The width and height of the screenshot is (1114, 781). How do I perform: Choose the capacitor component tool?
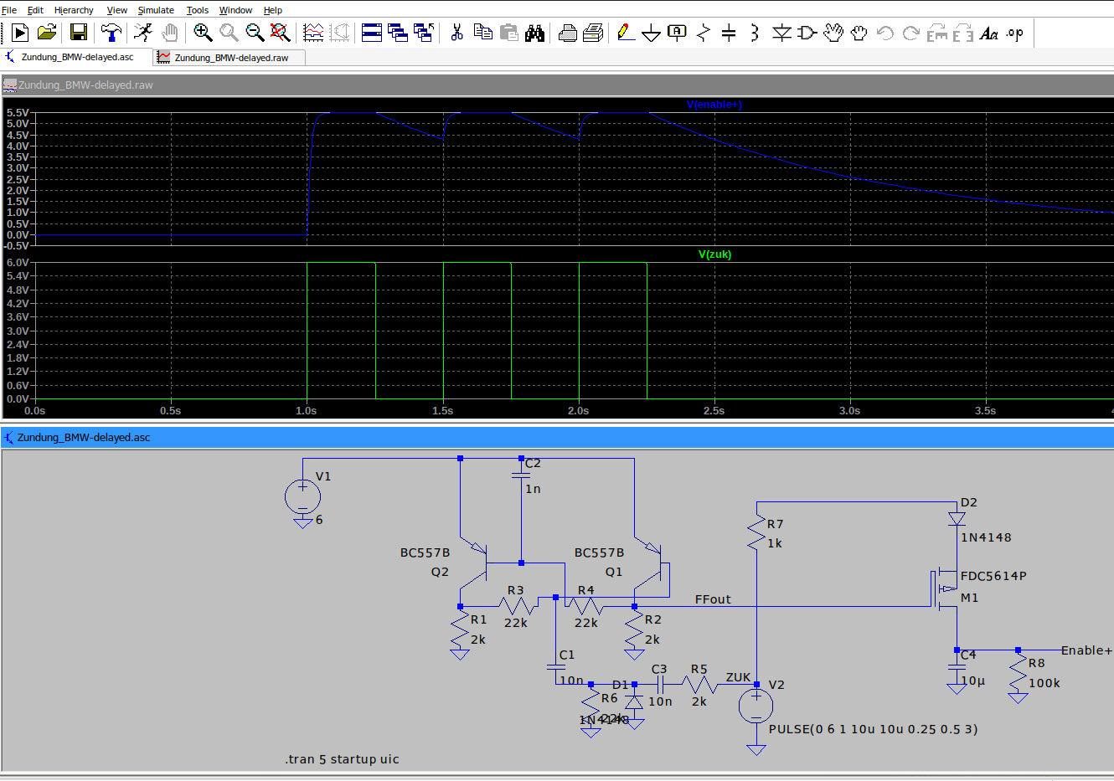click(x=729, y=33)
